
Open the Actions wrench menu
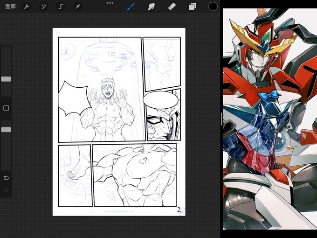pos(27,7)
